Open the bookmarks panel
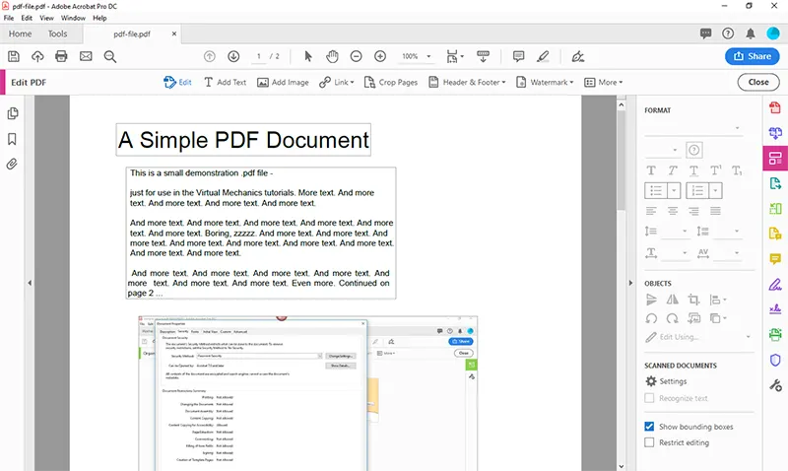This screenshot has width=788, height=471. [x=12, y=139]
